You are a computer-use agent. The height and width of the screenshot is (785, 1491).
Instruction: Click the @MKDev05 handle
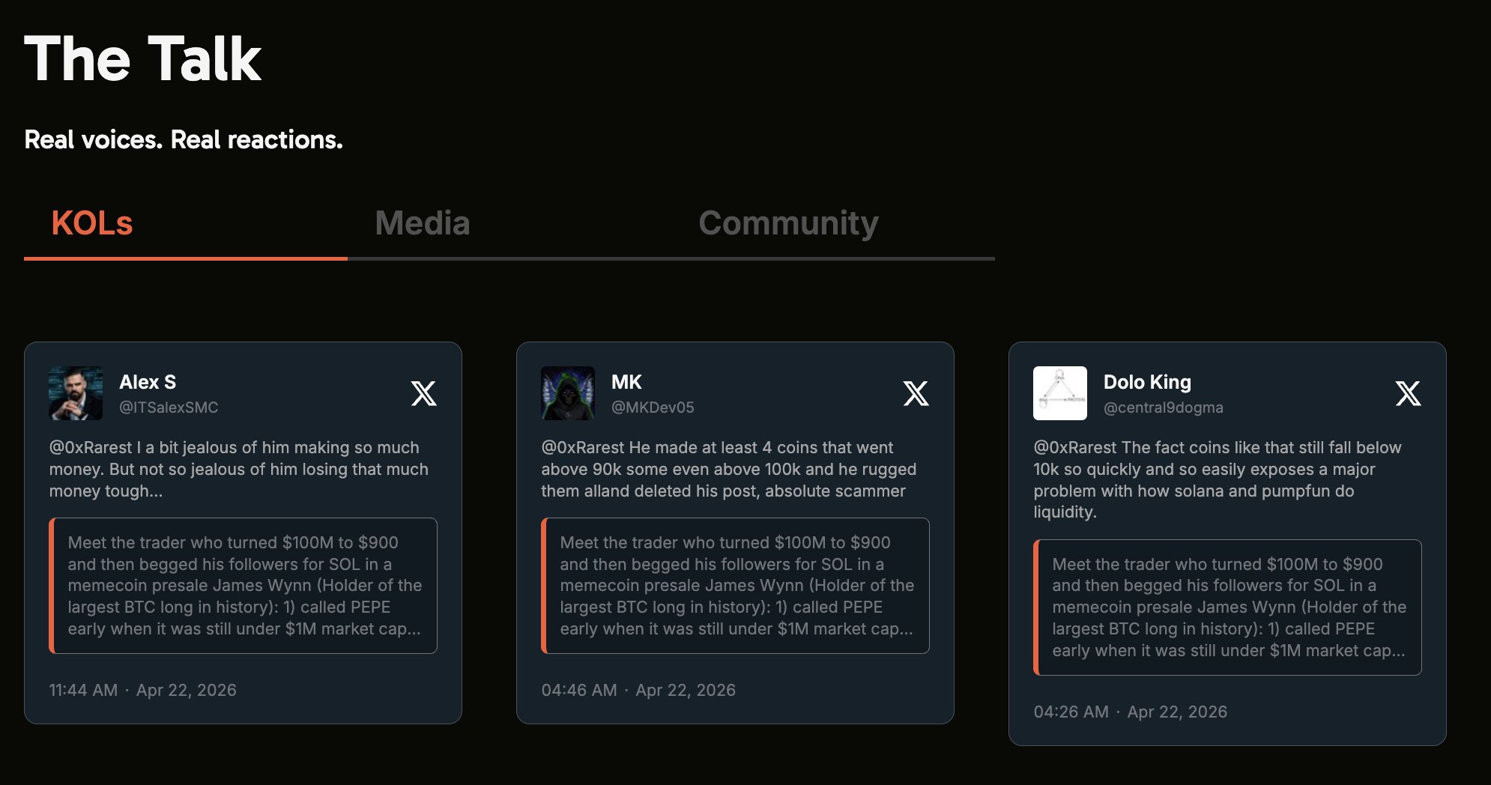(x=653, y=407)
